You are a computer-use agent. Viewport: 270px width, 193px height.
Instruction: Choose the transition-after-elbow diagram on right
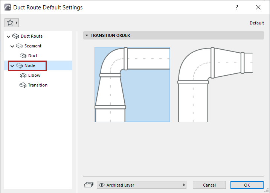click(215, 84)
